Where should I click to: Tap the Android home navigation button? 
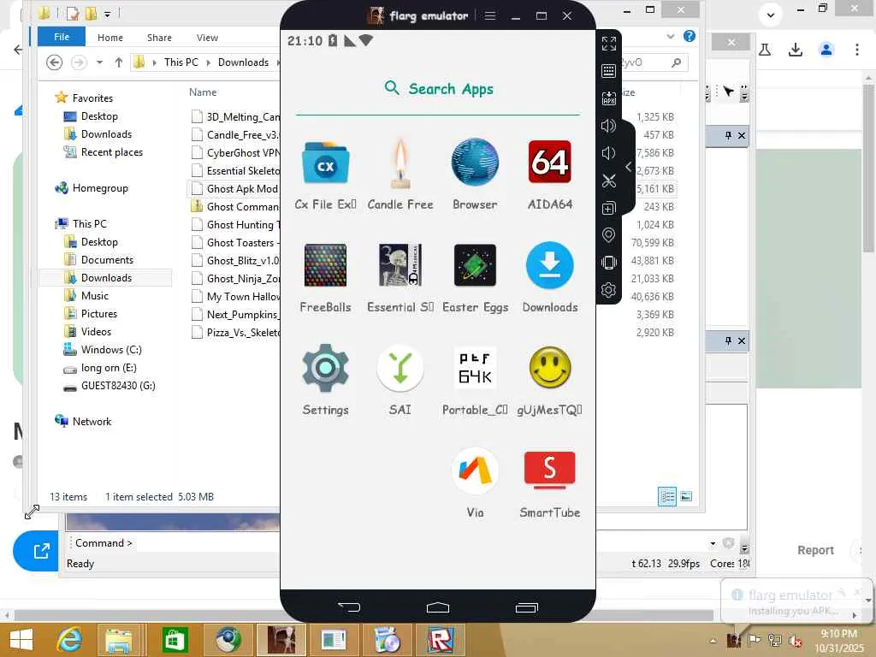pyautogui.click(x=438, y=607)
